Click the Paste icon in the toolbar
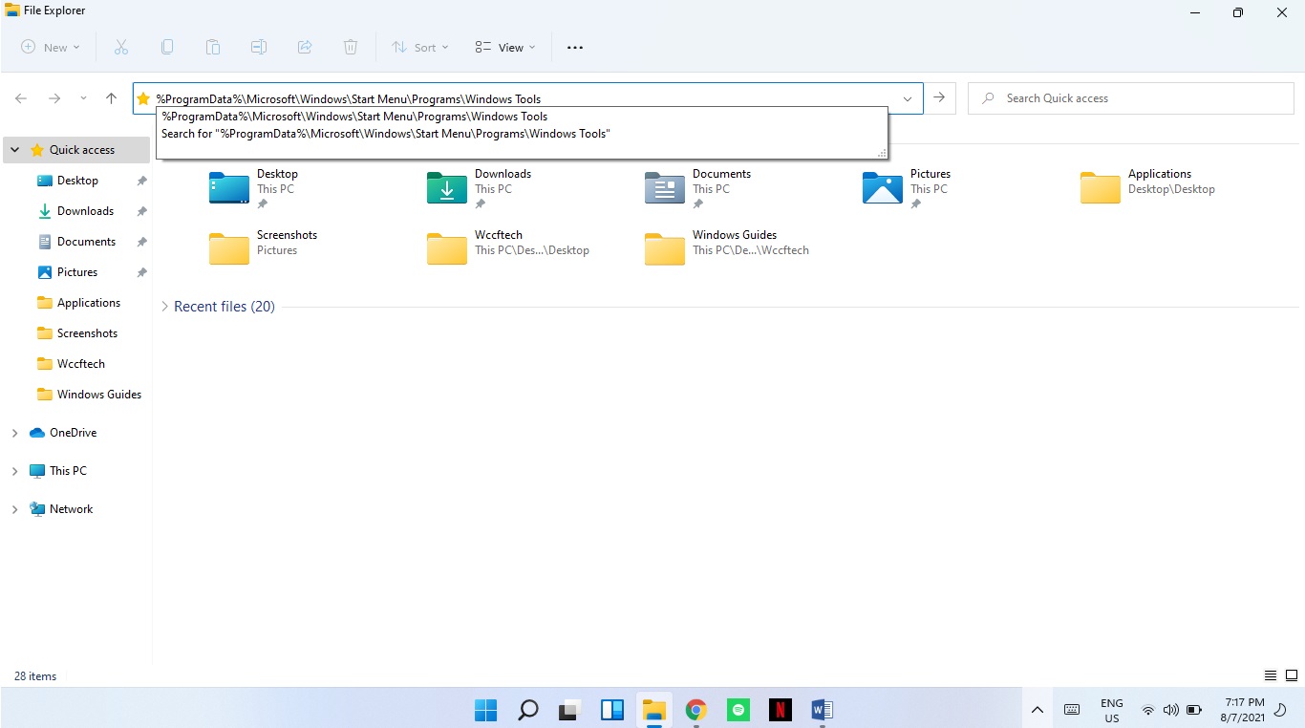The width and height of the screenshot is (1305, 728). (x=212, y=47)
